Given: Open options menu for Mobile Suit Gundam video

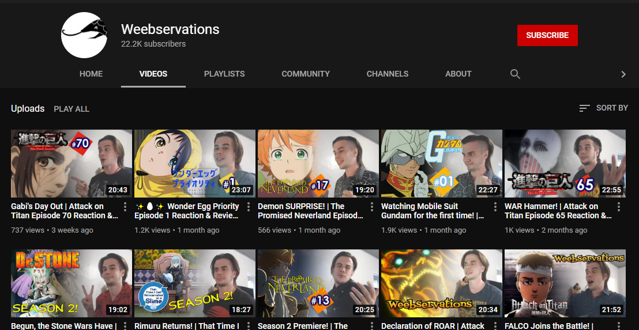Looking at the screenshot, I should click(x=495, y=207).
